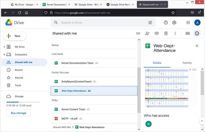Switch to grid layout view
The width and height of the screenshot is (205, 132).
click(x=188, y=33)
